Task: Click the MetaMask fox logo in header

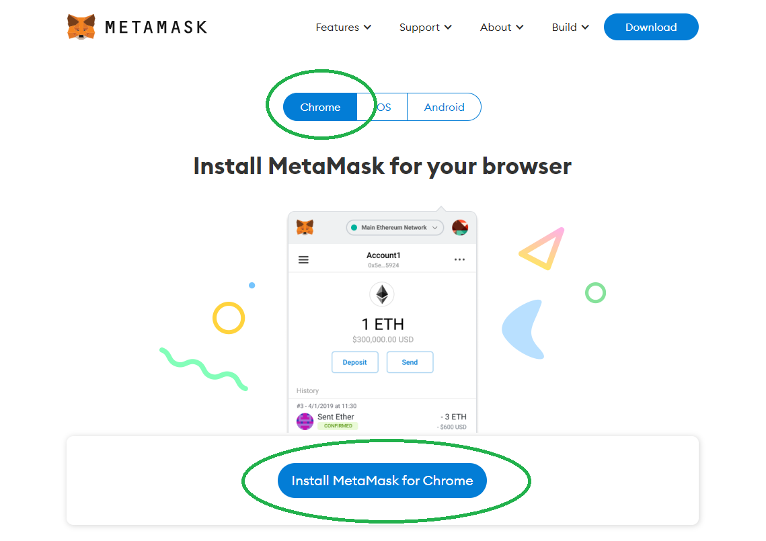Action: (x=81, y=27)
